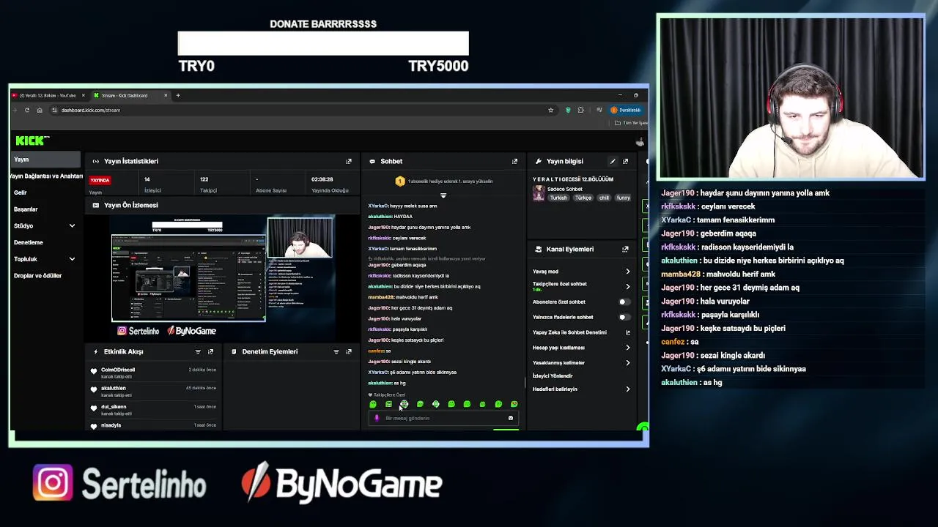Open Yapay Zeka ile Sohbet Denetimi link icon
Image resolution: width=938 pixels, height=527 pixels.
pyautogui.click(x=627, y=332)
